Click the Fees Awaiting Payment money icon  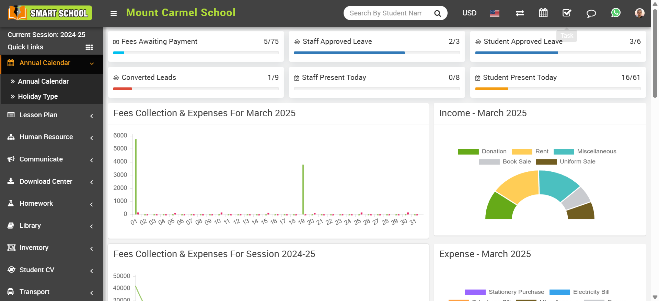pos(116,42)
